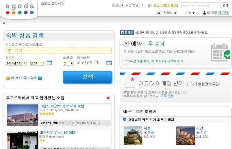
Task: Collapse the 고객님을 위한 인기 추천 여행지 section
Action: pyautogui.click(x=125, y=119)
